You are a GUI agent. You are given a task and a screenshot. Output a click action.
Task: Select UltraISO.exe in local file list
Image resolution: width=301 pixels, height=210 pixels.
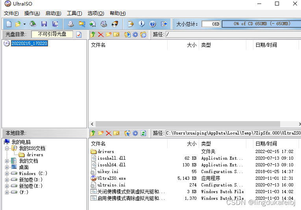[111, 178]
